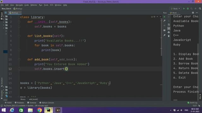Open the Tools menu
The image size is (202, 113).
click(46, 5)
